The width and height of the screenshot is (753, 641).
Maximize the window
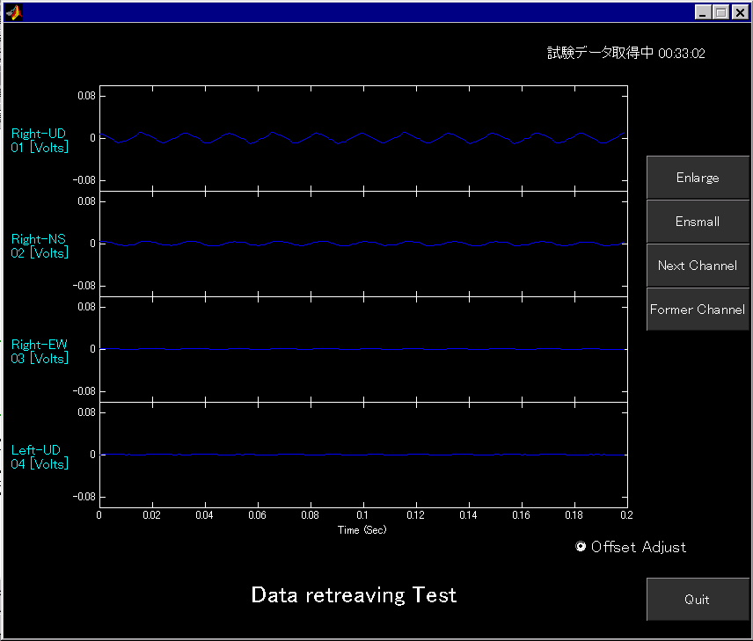click(x=720, y=12)
